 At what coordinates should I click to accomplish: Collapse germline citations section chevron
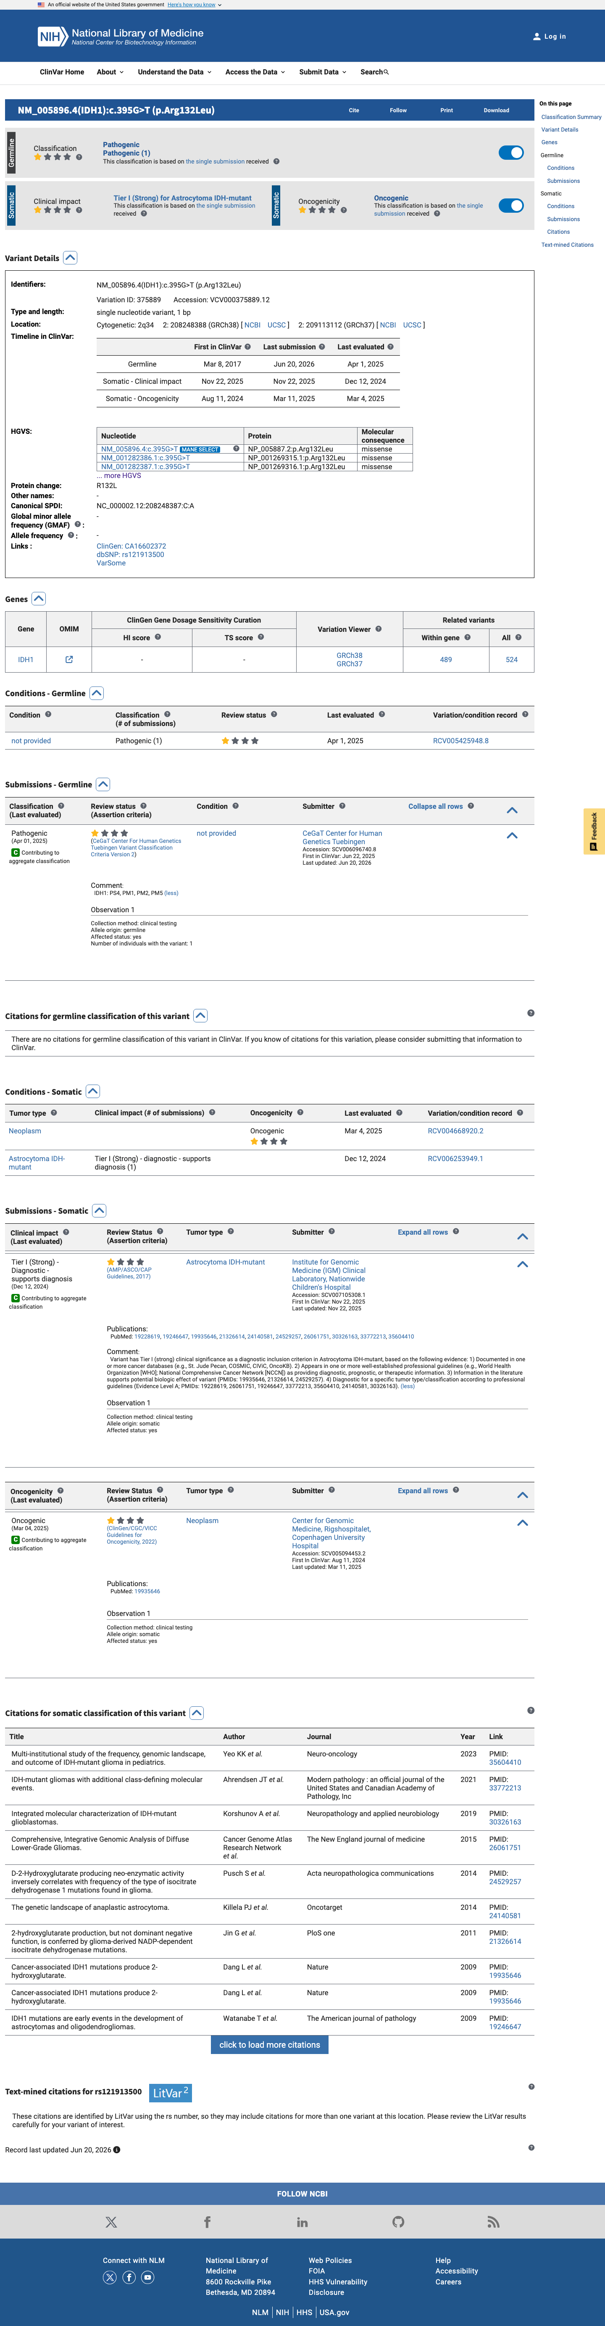tap(200, 1016)
